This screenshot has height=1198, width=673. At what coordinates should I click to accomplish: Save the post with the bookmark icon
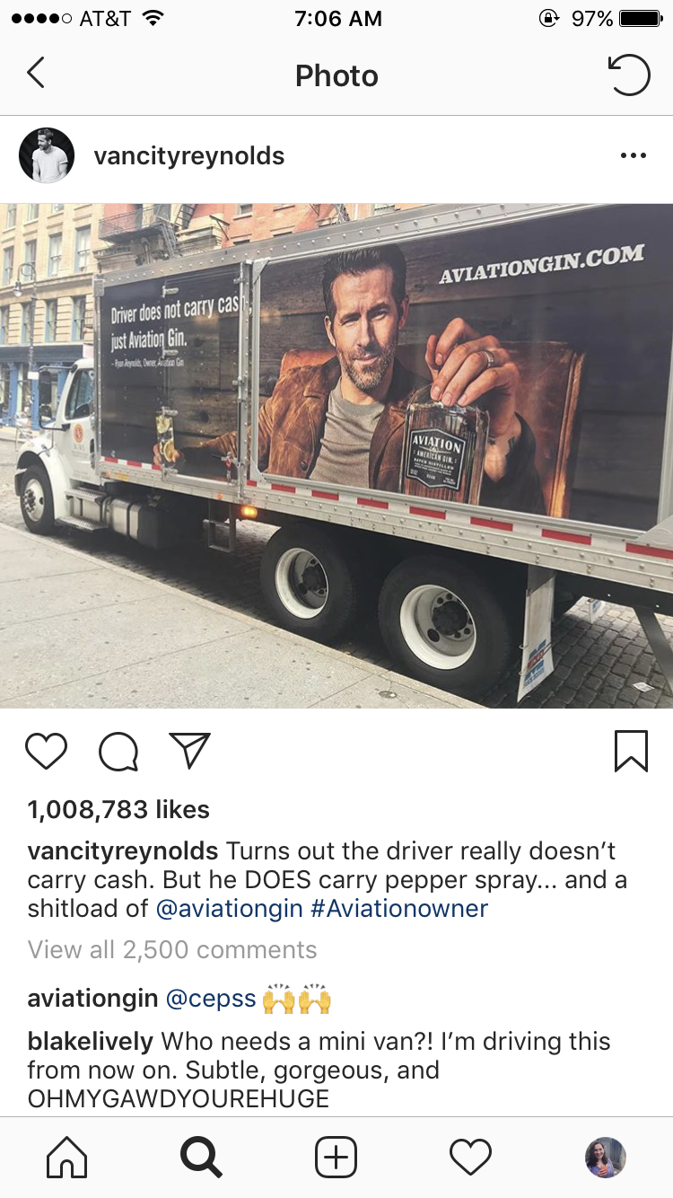(631, 751)
